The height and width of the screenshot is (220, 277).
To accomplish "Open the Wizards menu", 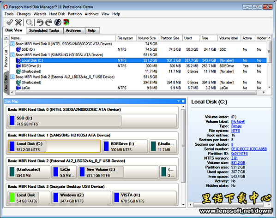I will coord(40,14).
